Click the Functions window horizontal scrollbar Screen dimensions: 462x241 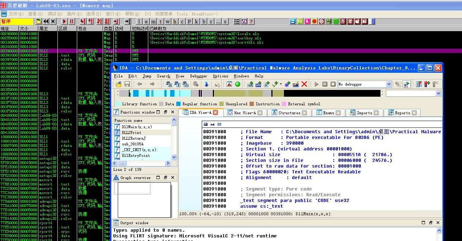(x=142, y=163)
